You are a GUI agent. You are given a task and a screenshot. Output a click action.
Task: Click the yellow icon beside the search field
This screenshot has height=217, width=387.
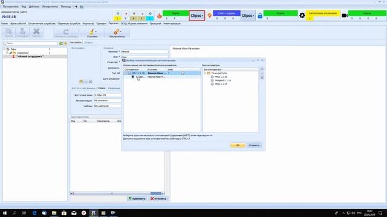pyautogui.click(x=65, y=43)
